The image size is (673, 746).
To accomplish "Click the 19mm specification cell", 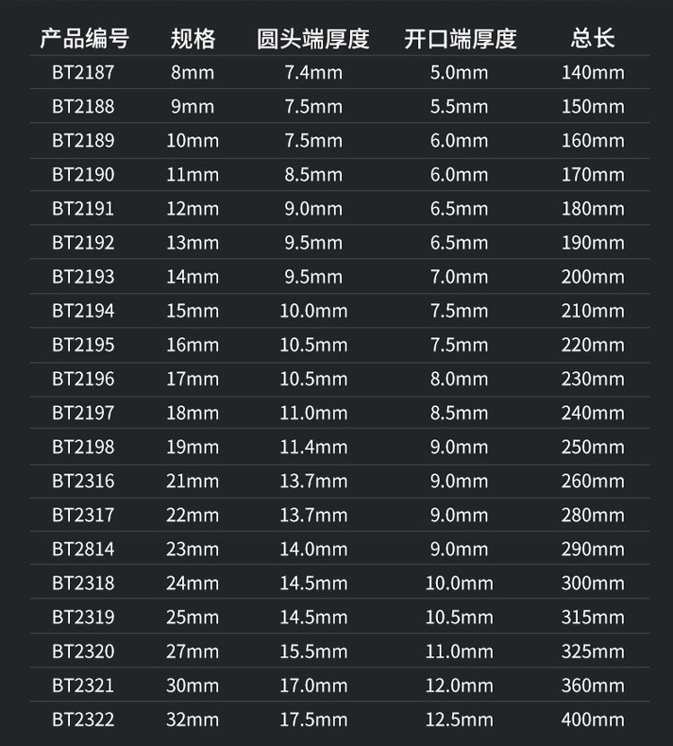I will (193, 447).
